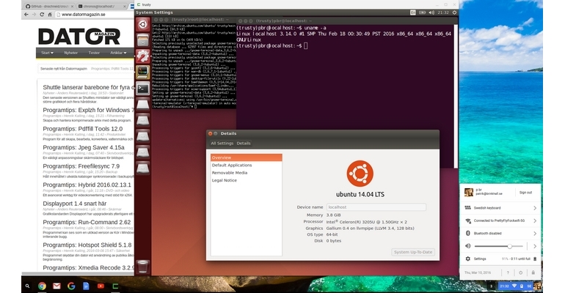Click Sign out in the status tray
The image size is (565, 293).
(x=525, y=193)
